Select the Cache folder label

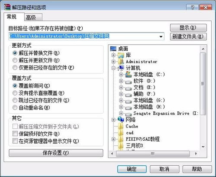(132, 126)
